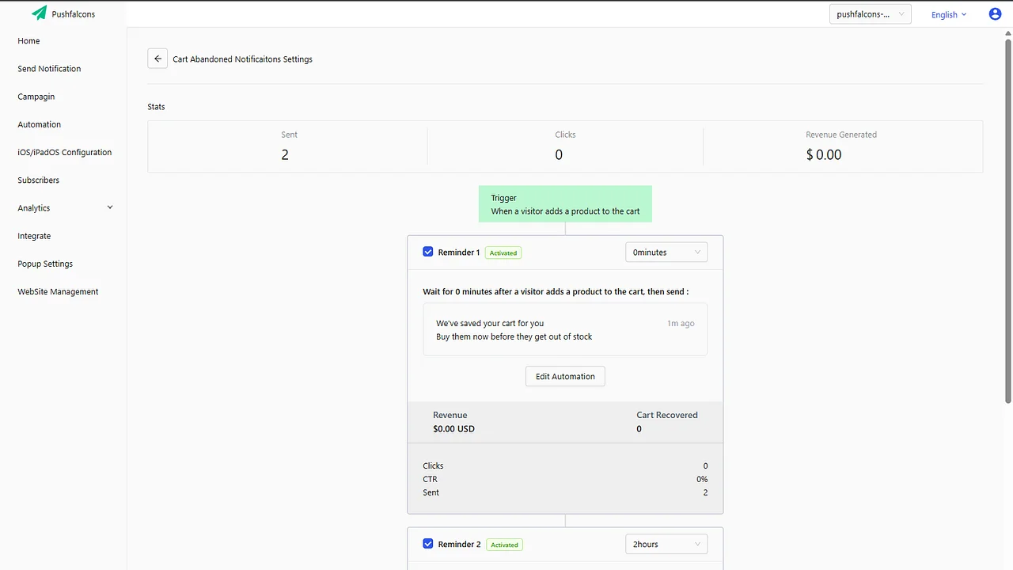
Task: Open iOS/iPadOS Configuration settings
Action: click(64, 152)
